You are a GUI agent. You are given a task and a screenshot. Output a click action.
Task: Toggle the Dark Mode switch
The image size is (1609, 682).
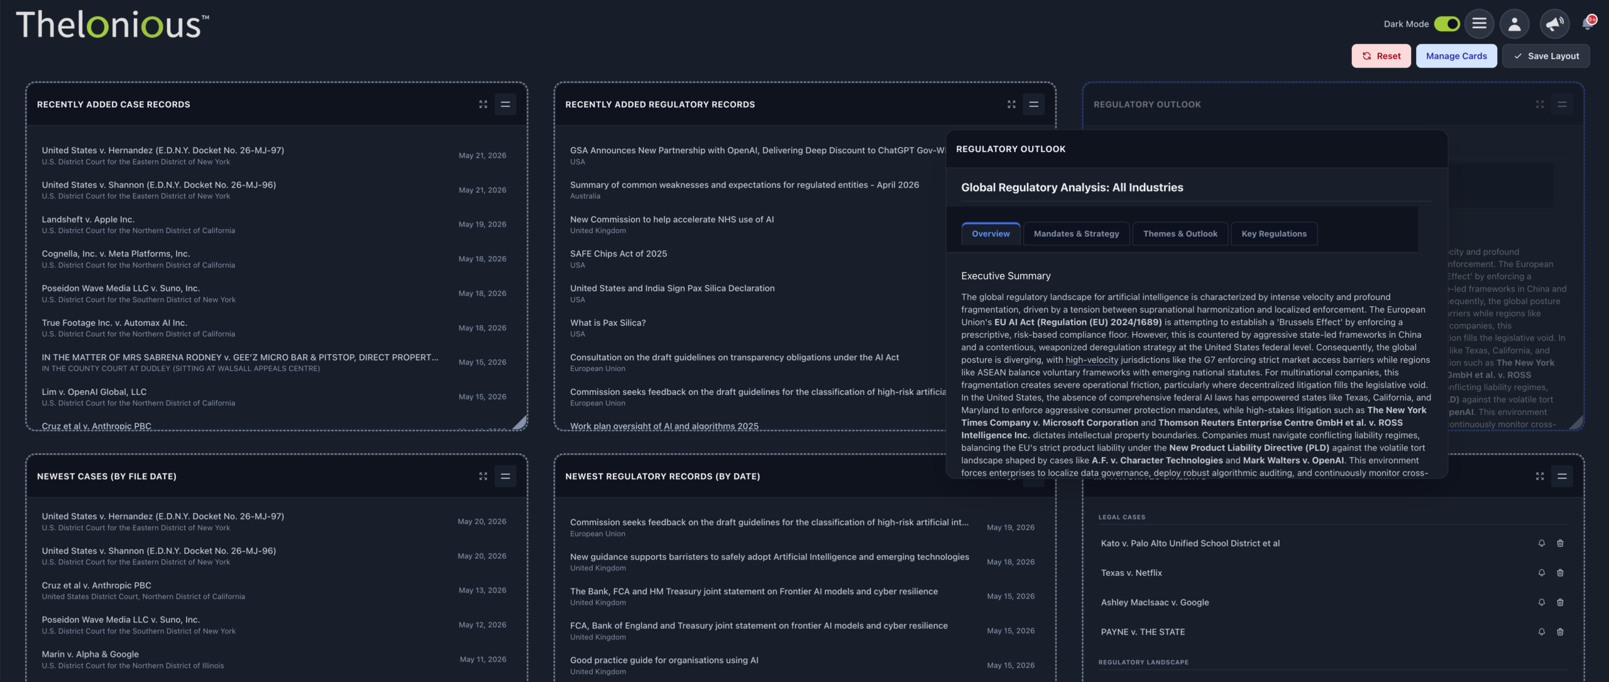(x=1447, y=24)
